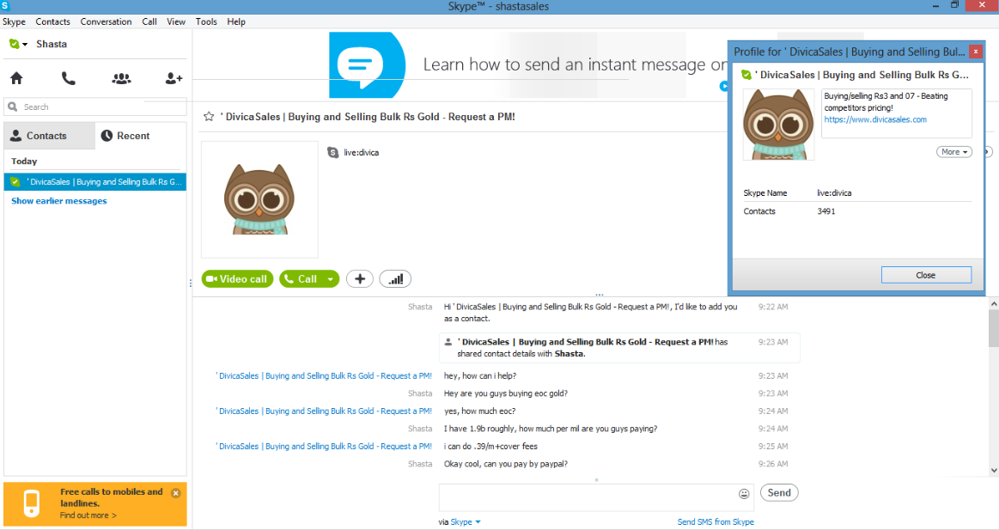Screen dimensions: 999x530
Task: Click the red X on the profile popup
Action: pyautogui.click(x=976, y=52)
